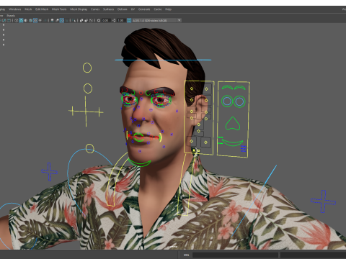Click the MEL command language button
The image size is (346, 259).
coord(186,255)
